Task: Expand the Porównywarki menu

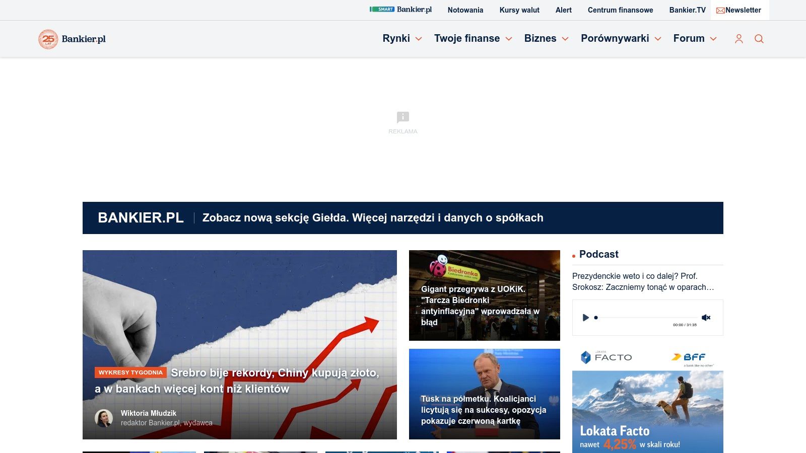Action: pos(621,39)
